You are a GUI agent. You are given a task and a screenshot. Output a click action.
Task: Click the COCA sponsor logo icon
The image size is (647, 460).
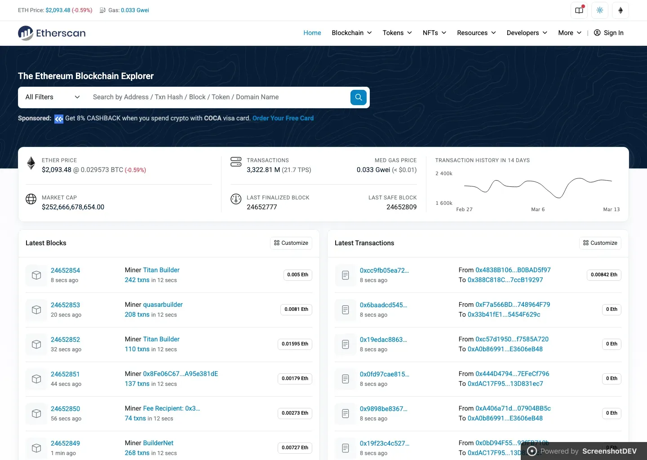[59, 119]
